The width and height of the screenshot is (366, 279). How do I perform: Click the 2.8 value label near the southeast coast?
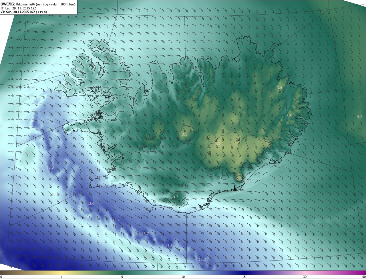(x=239, y=179)
